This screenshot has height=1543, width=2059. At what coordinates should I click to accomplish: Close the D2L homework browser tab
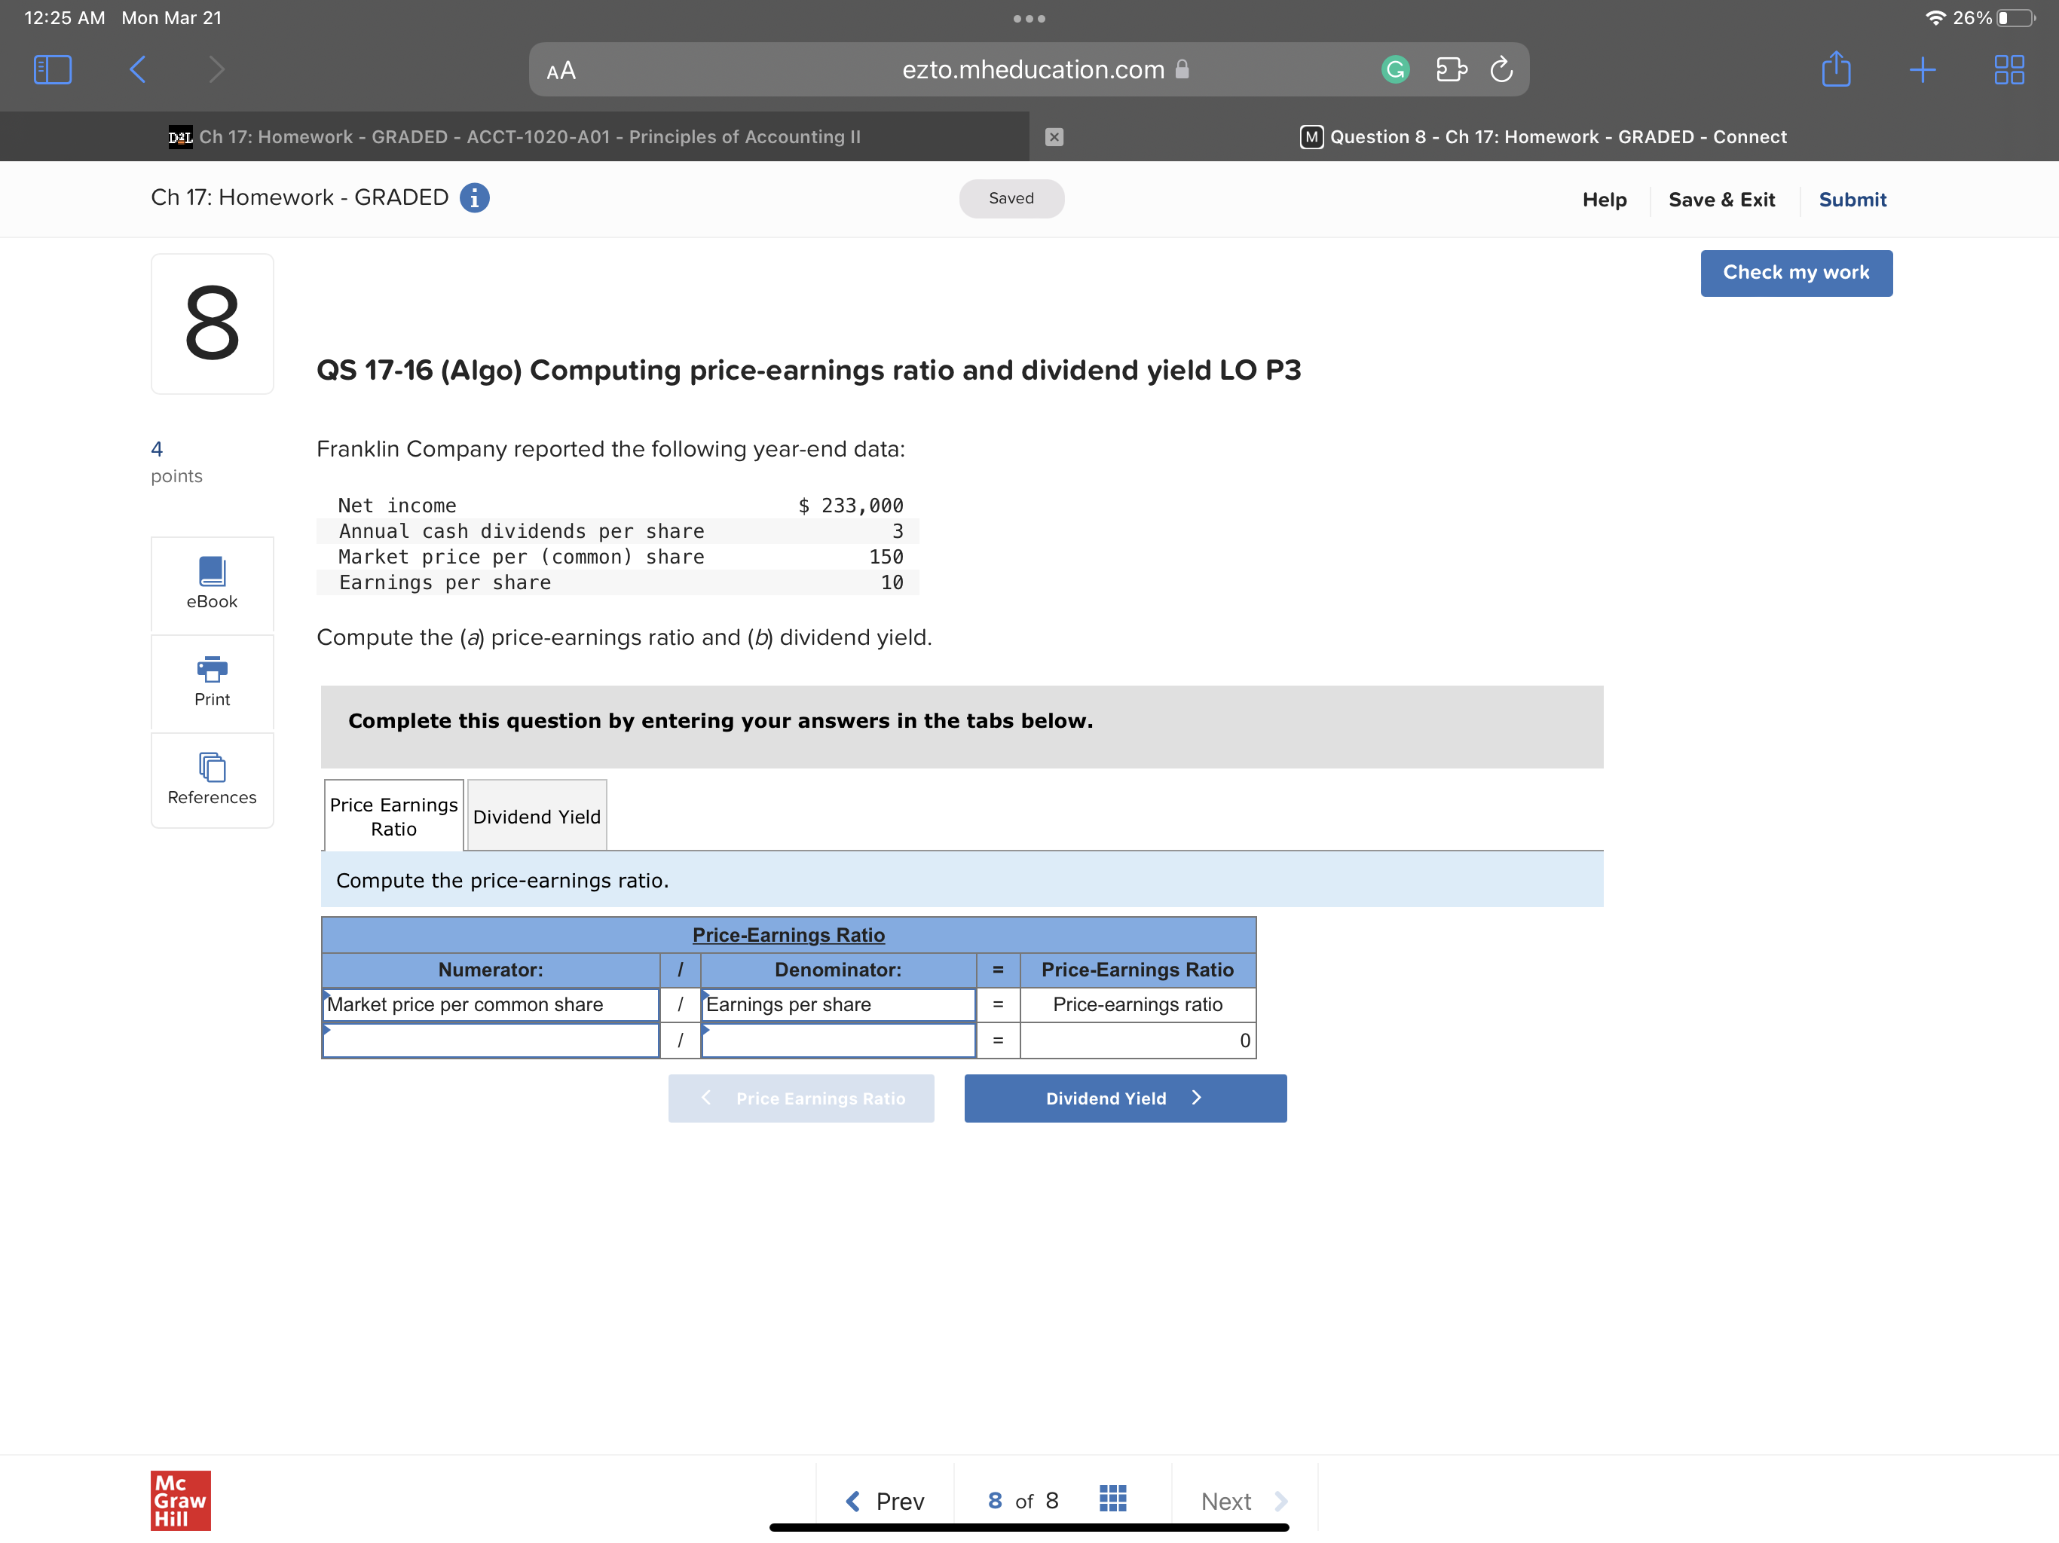[1054, 137]
